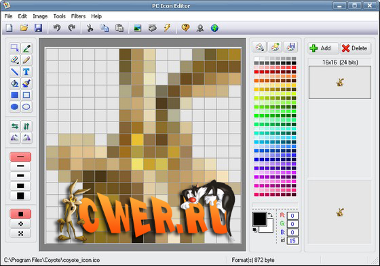Flip the image vertically
Screen dimensions: 380x266
point(26,126)
